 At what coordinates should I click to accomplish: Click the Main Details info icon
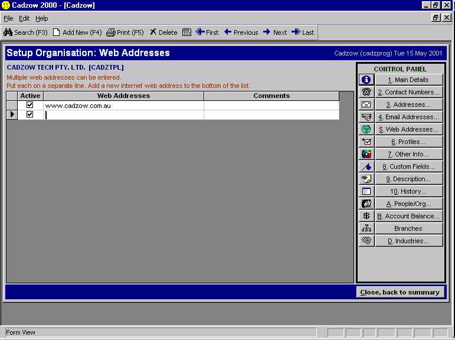click(366, 80)
